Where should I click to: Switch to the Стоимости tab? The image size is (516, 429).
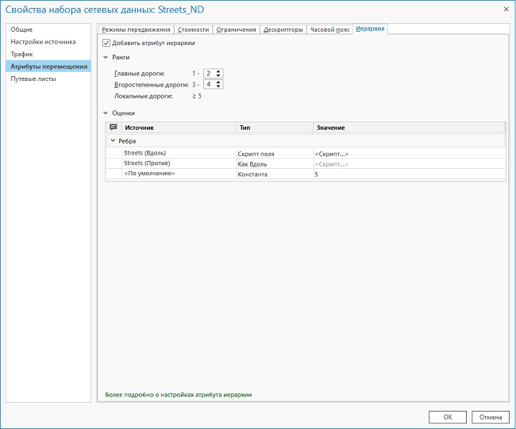(193, 29)
